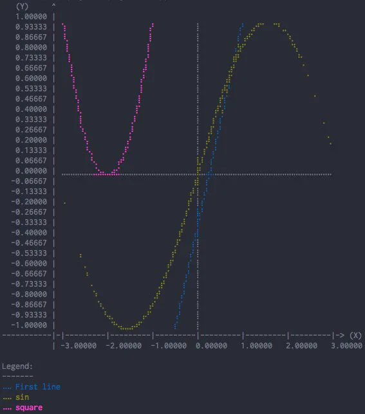Image resolution: width=365 pixels, height=414 pixels.
Task: Click the Y-axis label 0.86667
Action: 31,37
